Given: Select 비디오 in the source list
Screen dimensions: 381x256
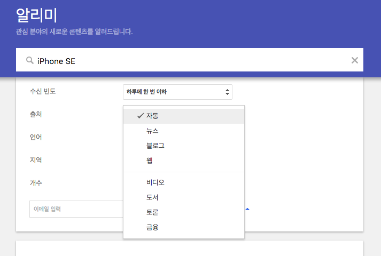Looking at the screenshot, I should [184, 182].
